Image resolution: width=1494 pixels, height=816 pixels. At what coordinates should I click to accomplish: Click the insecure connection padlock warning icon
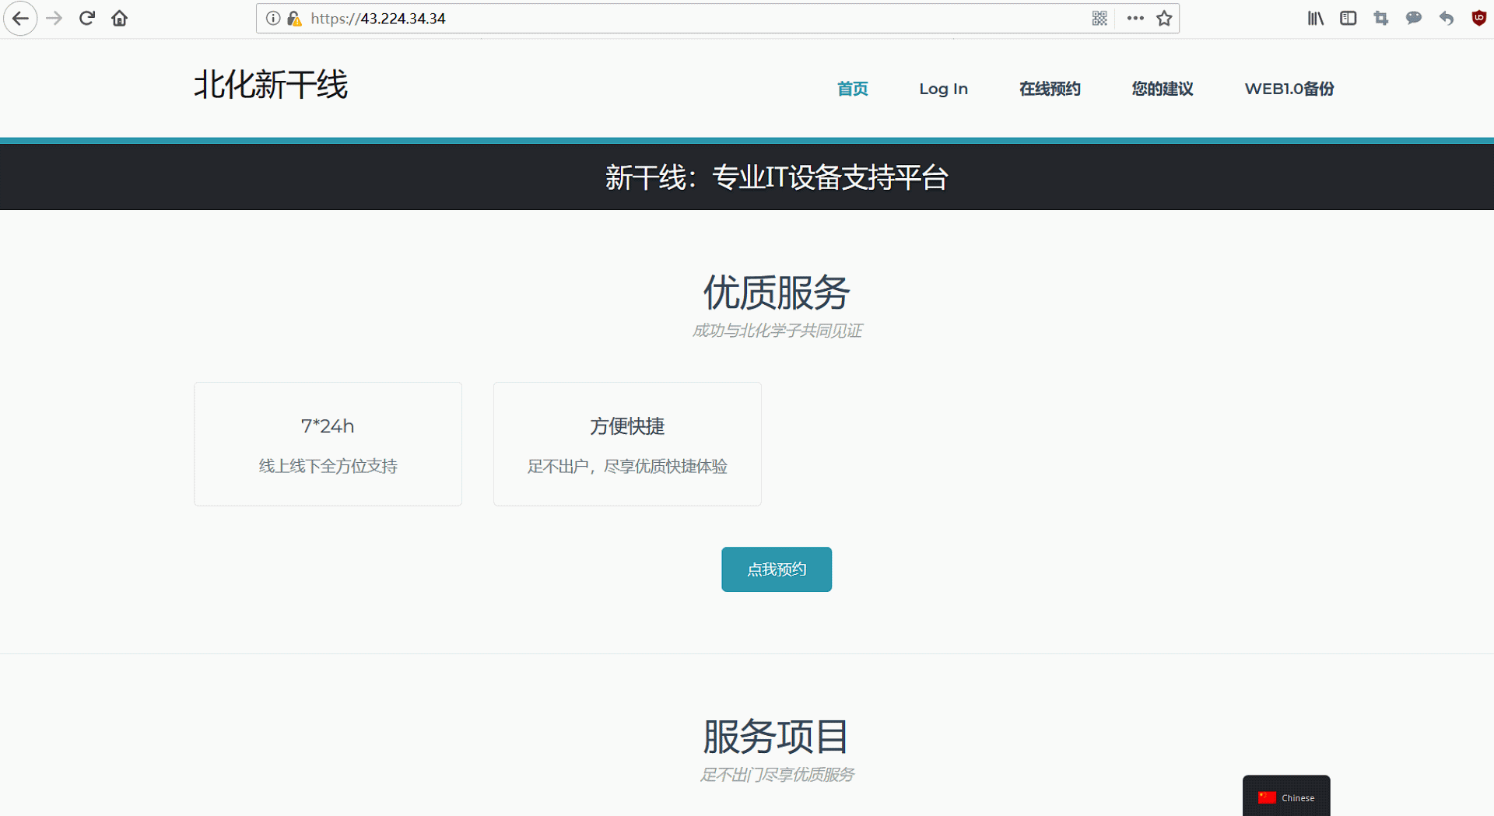[294, 19]
